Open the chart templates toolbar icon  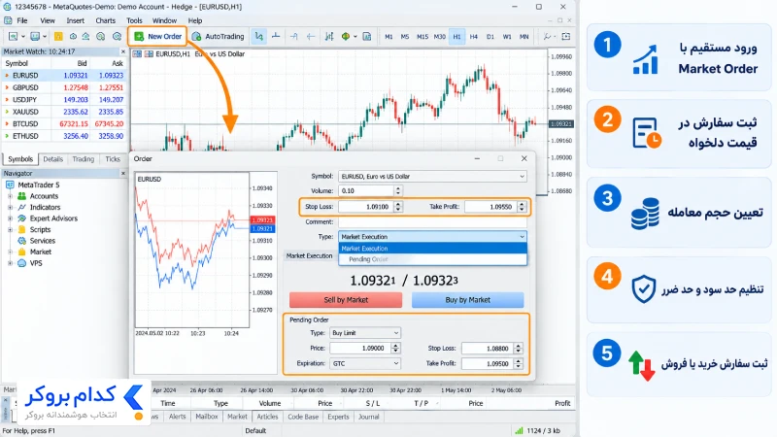click(x=367, y=36)
